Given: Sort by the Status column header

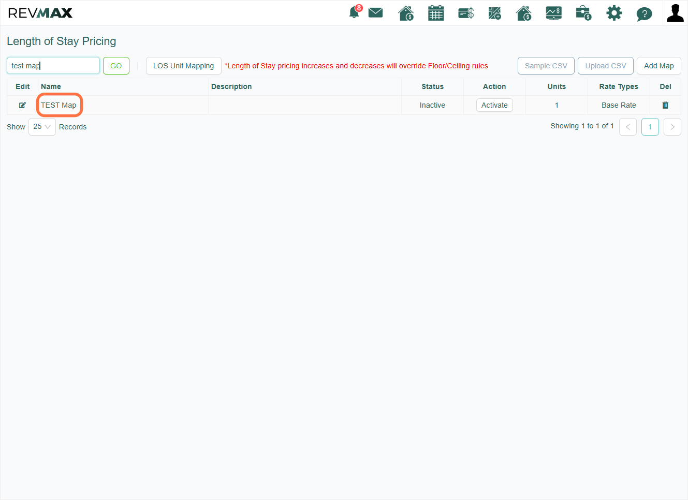Looking at the screenshot, I should pos(432,86).
